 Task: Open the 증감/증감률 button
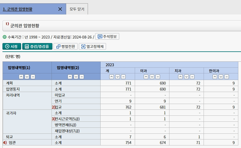coord(37,46)
